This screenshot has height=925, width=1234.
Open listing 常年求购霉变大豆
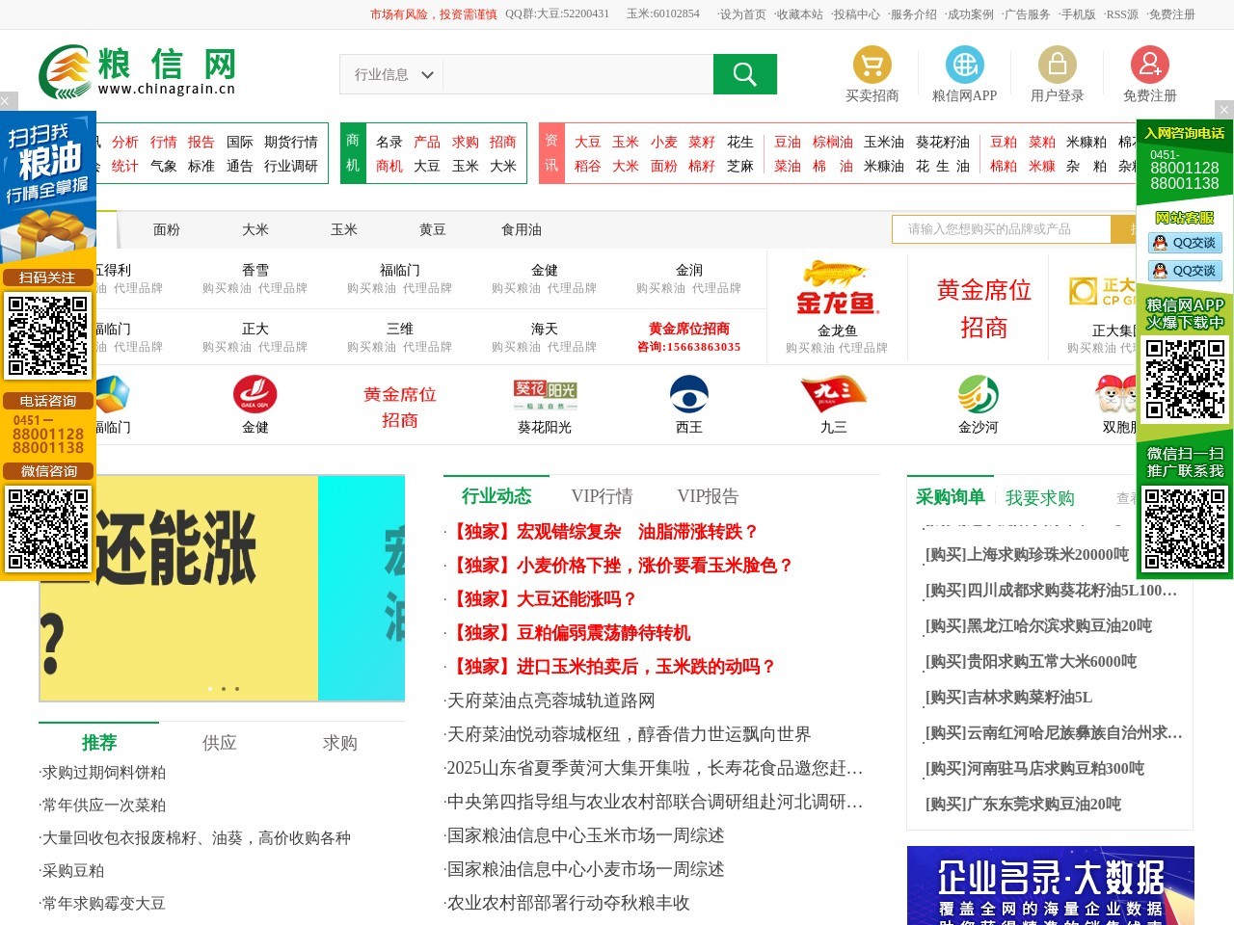pyautogui.click(x=103, y=903)
